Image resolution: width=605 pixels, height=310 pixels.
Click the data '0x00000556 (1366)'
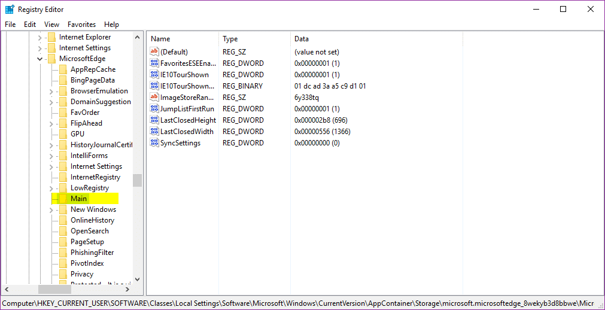(x=323, y=131)
